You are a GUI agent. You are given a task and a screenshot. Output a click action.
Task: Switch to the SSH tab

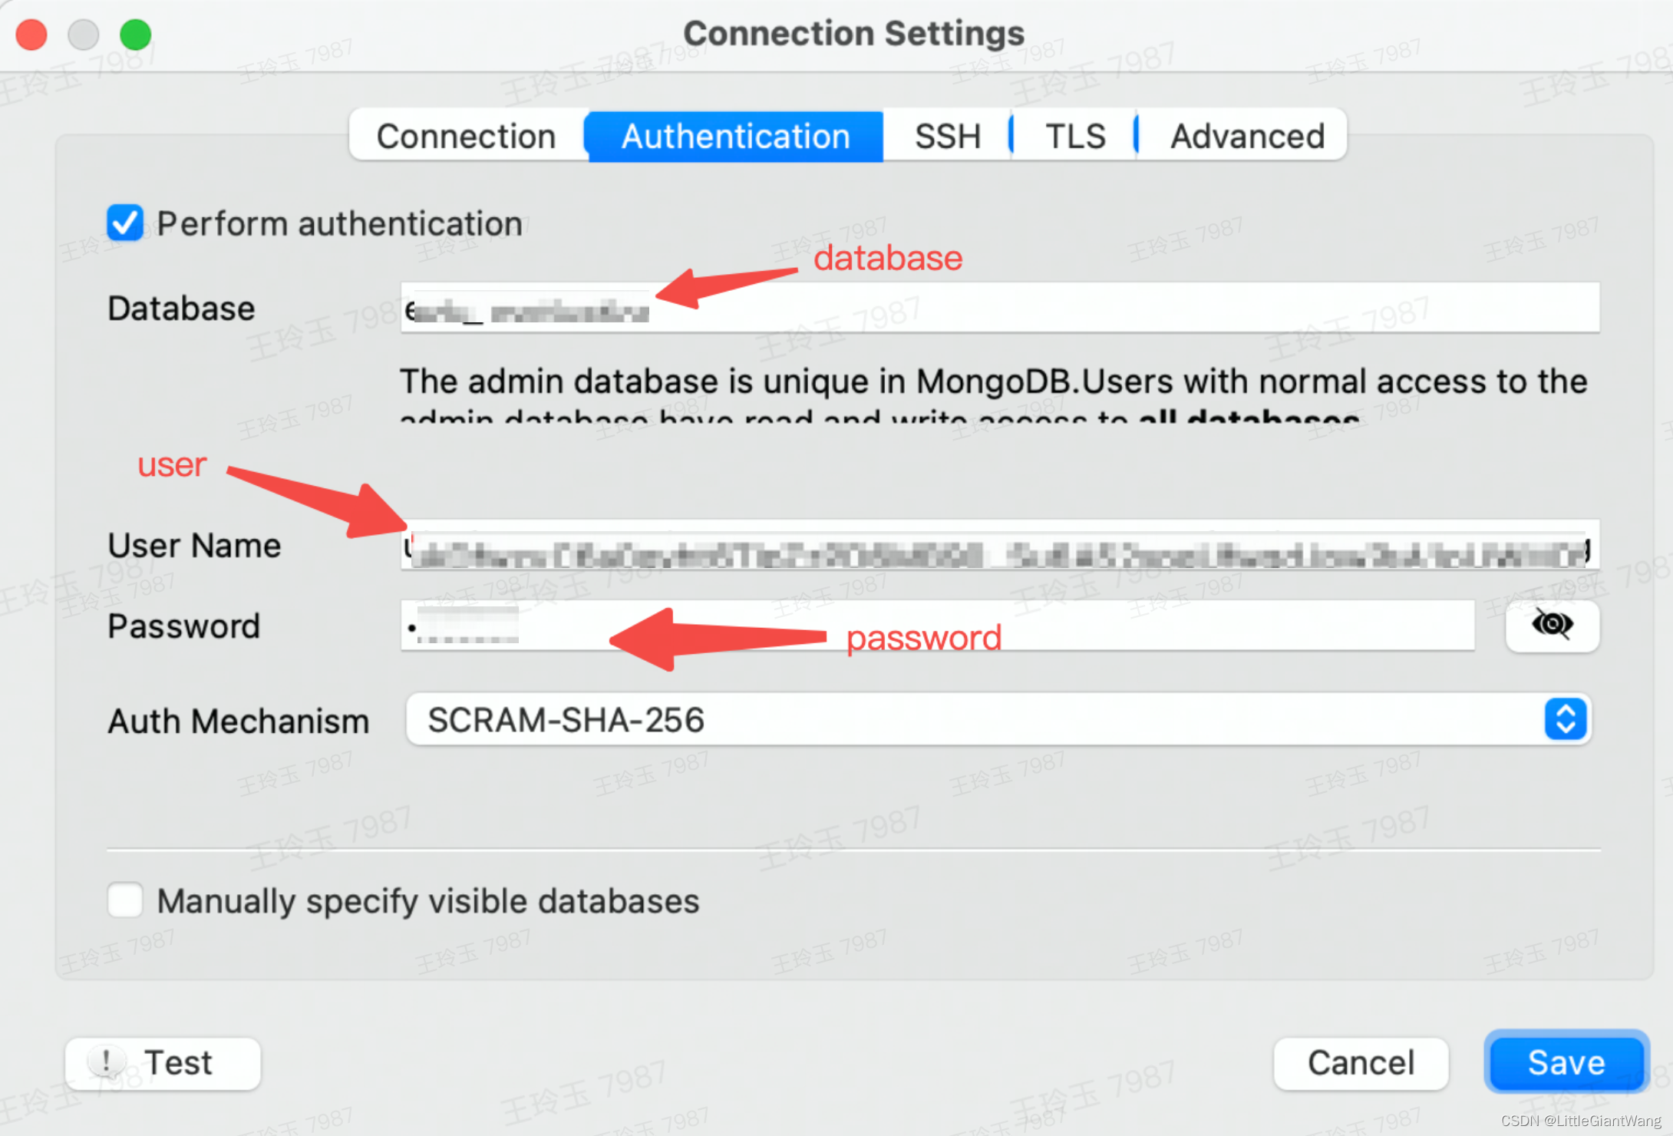tap(947, 136)
